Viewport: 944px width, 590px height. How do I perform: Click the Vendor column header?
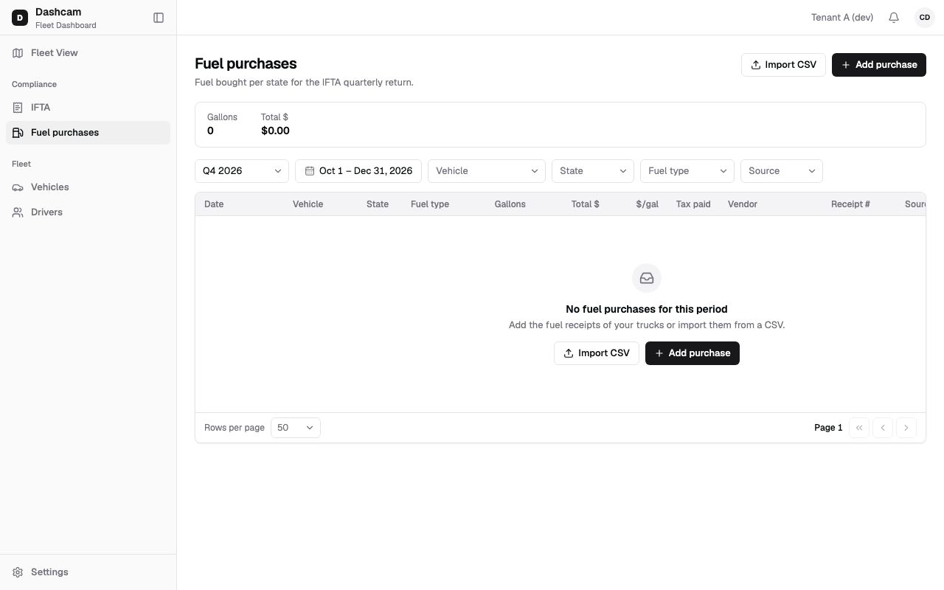[743, 204]
